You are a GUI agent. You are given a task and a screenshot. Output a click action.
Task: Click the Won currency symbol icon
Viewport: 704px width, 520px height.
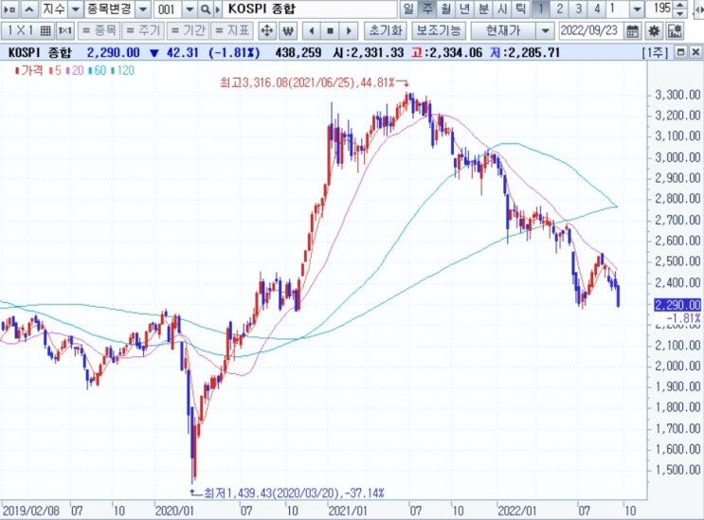pyautogui.click(x=288, y=30)
